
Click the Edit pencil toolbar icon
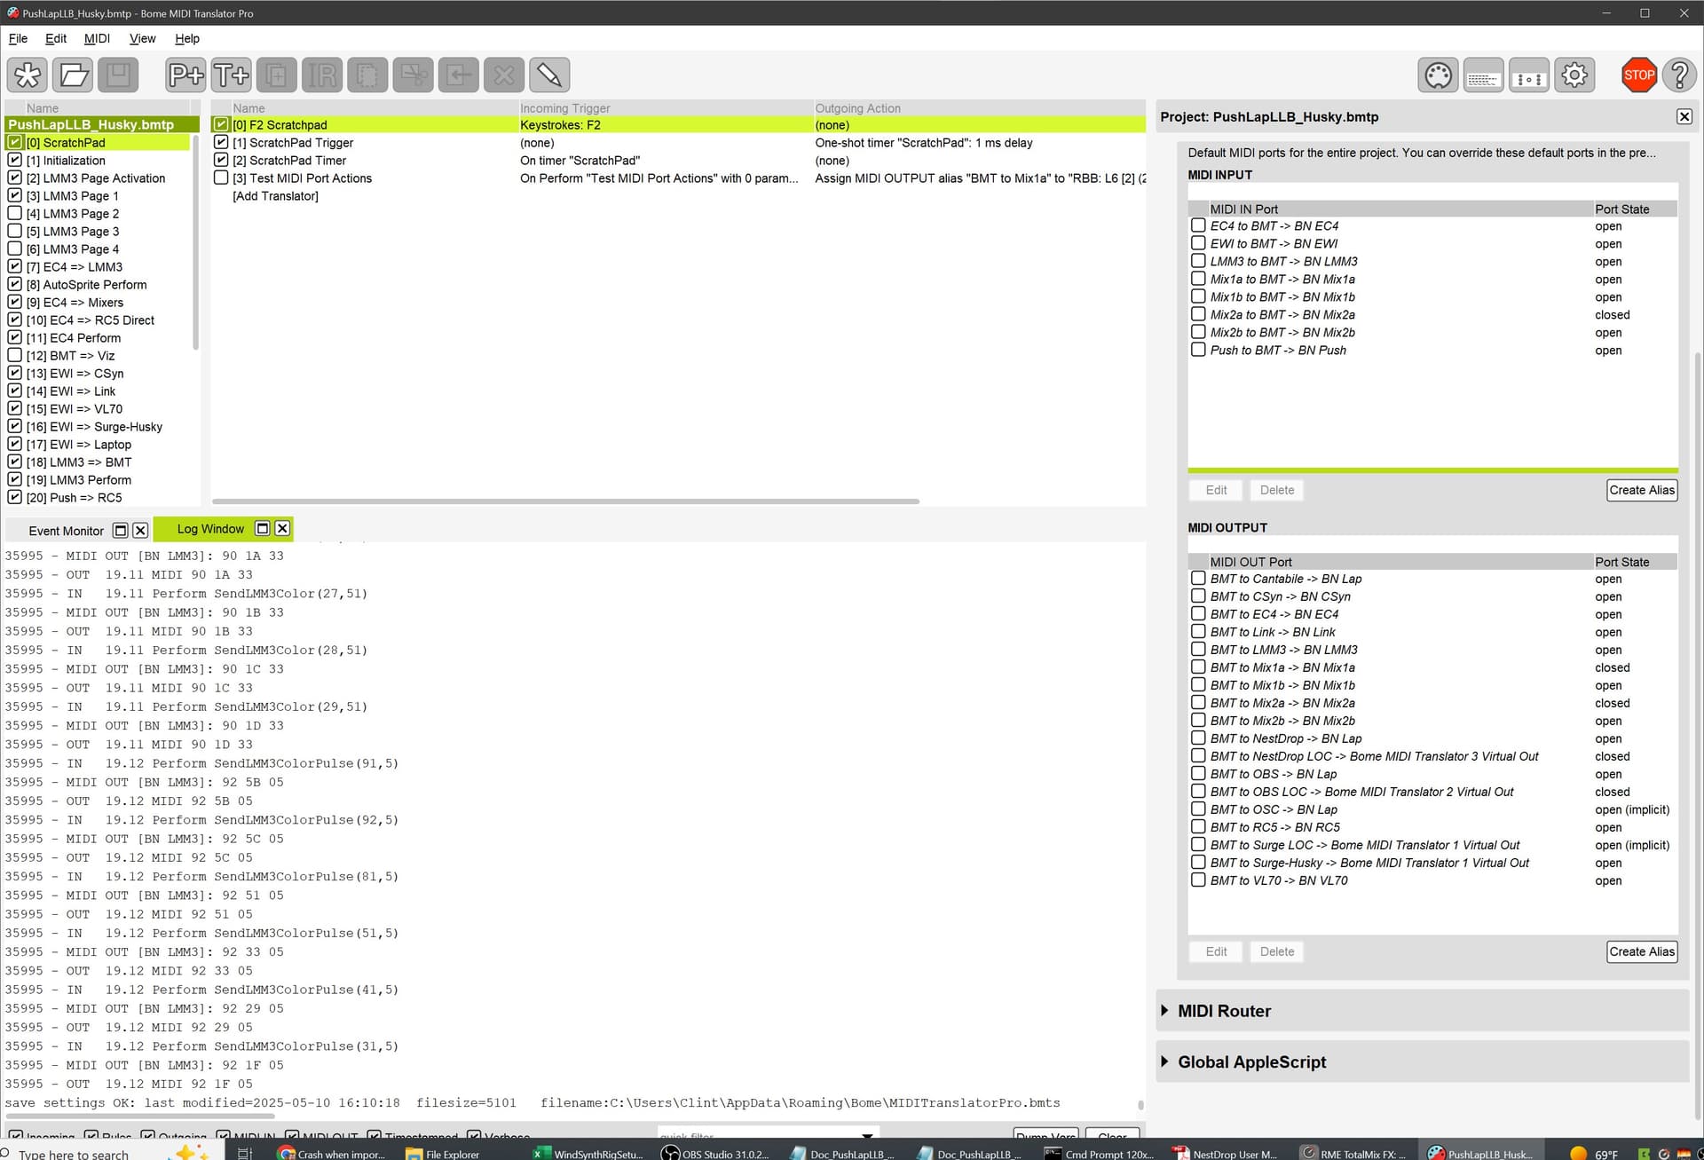tap(548, 75)
